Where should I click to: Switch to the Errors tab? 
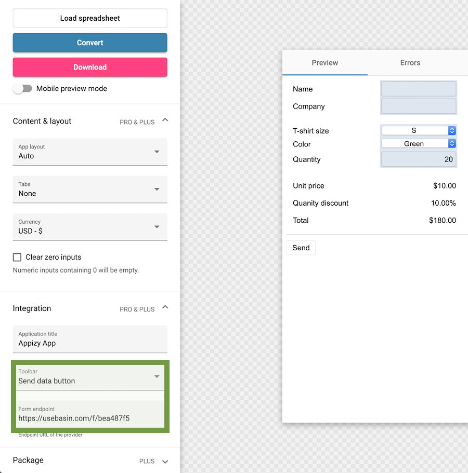410,63
